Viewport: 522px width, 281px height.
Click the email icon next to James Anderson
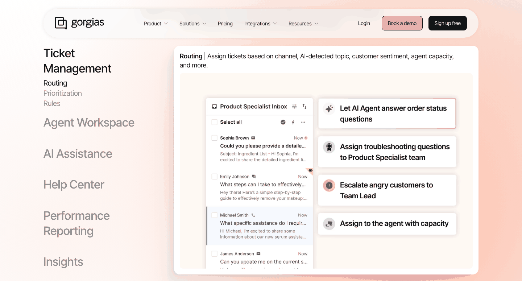click(x=258, y=254)
